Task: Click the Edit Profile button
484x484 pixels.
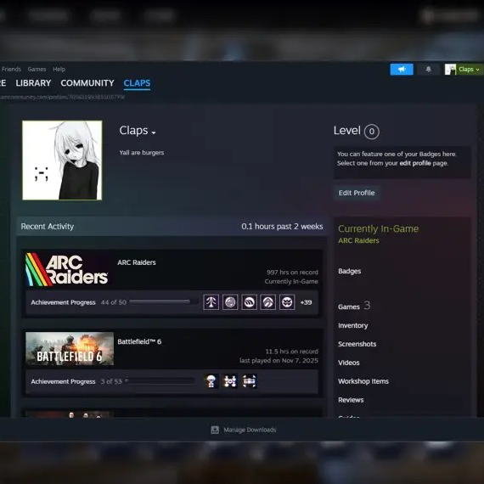Action: [x=357, y=193]
